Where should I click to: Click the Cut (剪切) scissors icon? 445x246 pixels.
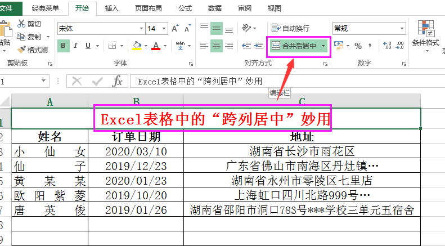tap(21, 24)
